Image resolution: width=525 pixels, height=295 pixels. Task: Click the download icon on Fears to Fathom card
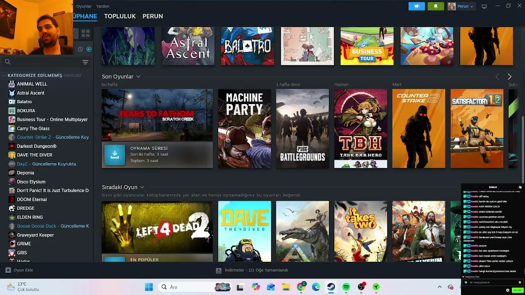point(114,154)
